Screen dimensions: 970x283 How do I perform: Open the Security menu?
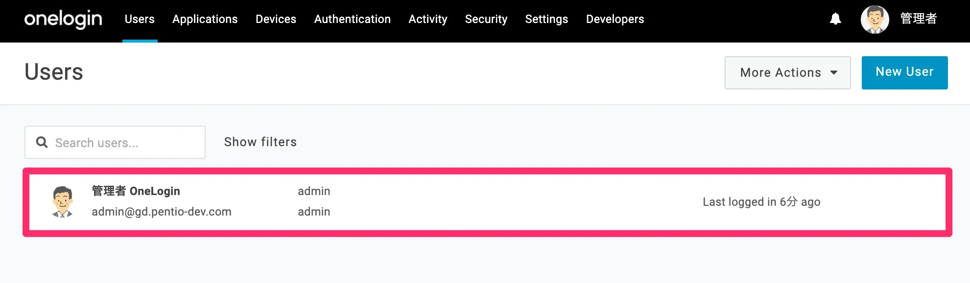(x=486, y=19)
